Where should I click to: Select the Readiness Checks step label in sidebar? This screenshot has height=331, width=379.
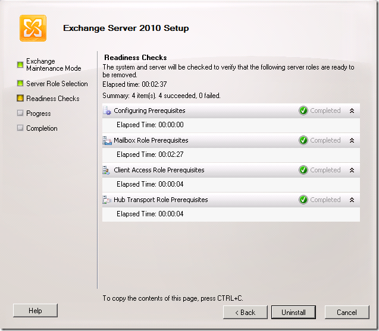[x=53, y=99]
